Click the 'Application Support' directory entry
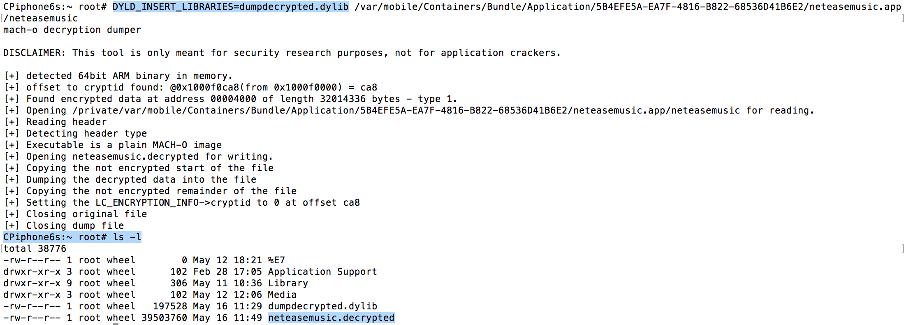Screen dimensions: 904x325 [322, 272]
